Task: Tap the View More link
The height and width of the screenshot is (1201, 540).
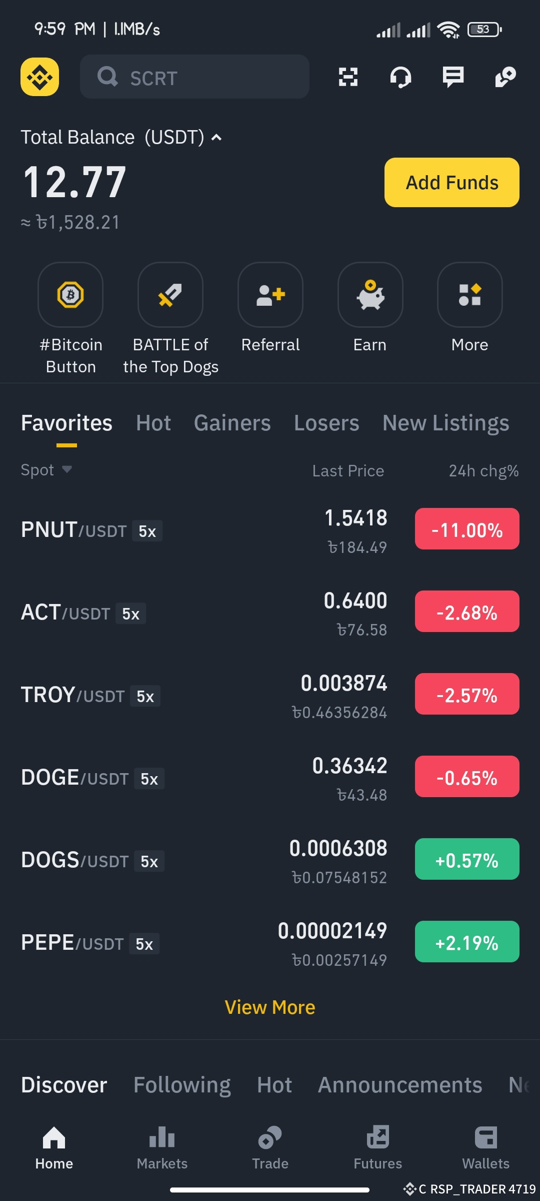Action: 270,1007
